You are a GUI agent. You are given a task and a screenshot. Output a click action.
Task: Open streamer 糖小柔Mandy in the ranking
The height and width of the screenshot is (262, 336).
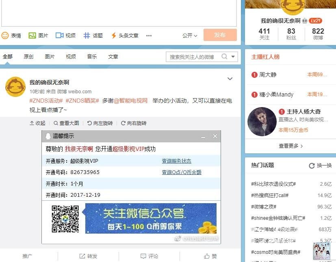click(x=276, y=94)
